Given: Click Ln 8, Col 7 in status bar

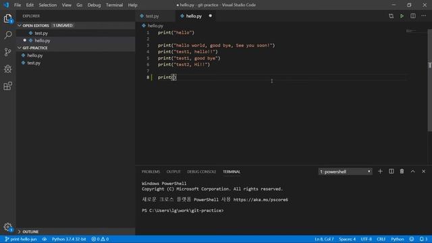Looking at the screenshot, I should pyautogui.click(x=324, y=239).
